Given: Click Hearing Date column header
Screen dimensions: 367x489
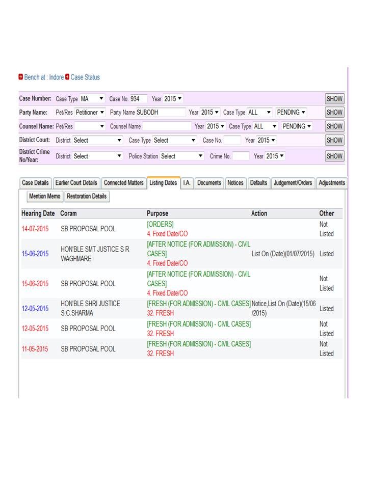Looking at the screenshot, I should (38, 213).
